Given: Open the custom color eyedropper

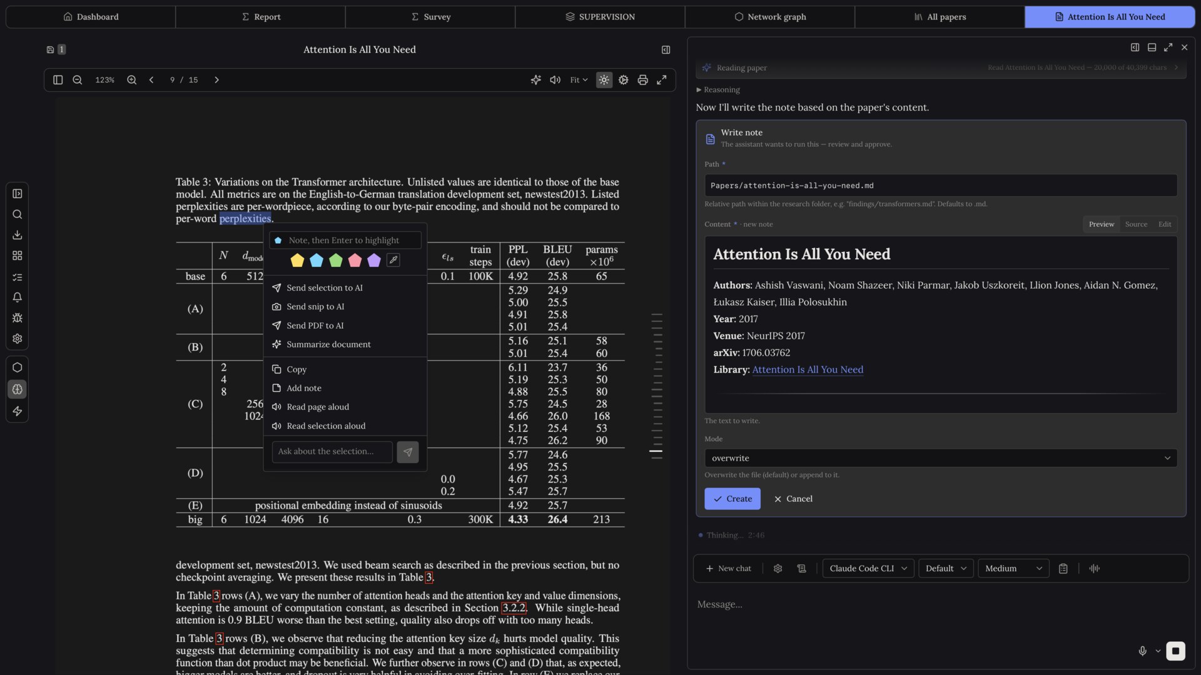Looking at the screenshot, I should tap(393, 260).
